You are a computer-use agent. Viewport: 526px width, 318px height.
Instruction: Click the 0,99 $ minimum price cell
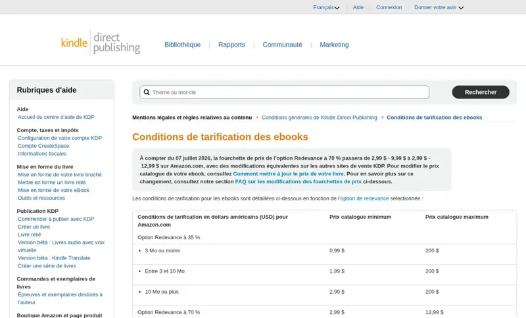(337, 250)
